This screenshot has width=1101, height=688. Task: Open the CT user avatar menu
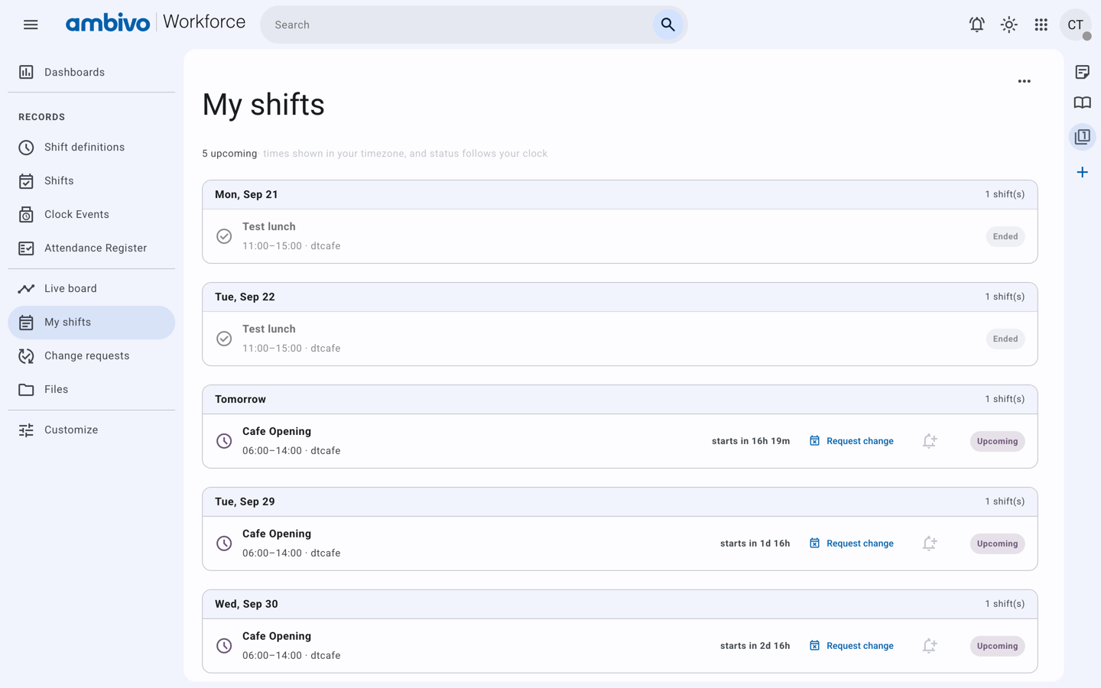tap(1075, 24)
